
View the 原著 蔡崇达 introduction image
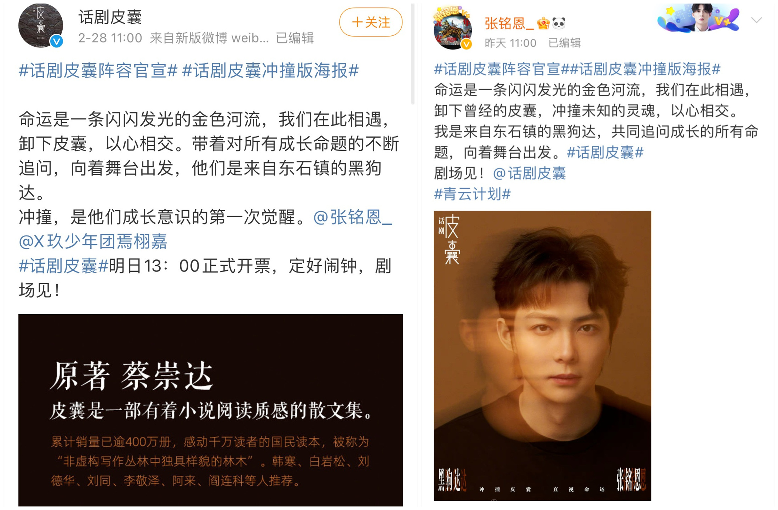tap(211, 410)
